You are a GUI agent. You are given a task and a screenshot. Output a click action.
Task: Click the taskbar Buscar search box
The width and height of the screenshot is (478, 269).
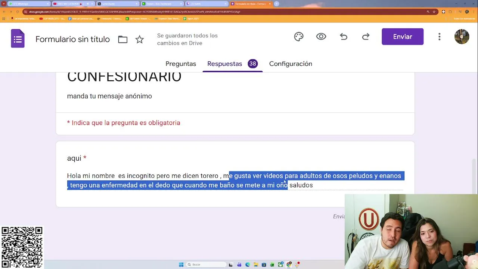click(x=206, y=265)
